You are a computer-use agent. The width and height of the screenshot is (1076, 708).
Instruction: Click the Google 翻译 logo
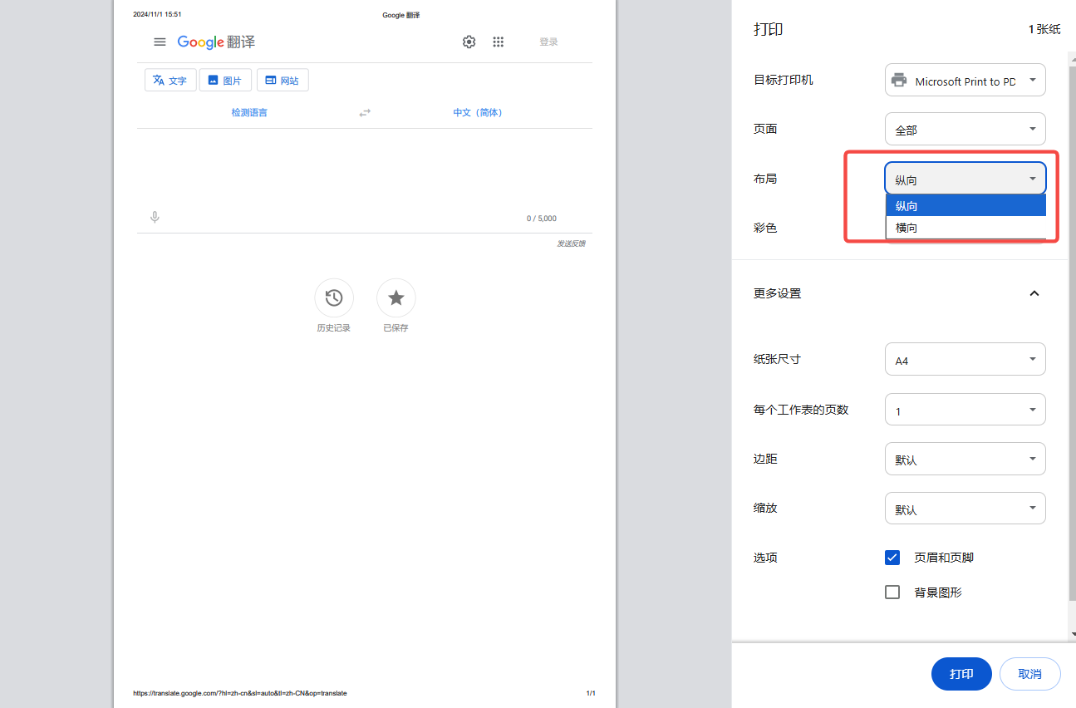pos(216,42)
